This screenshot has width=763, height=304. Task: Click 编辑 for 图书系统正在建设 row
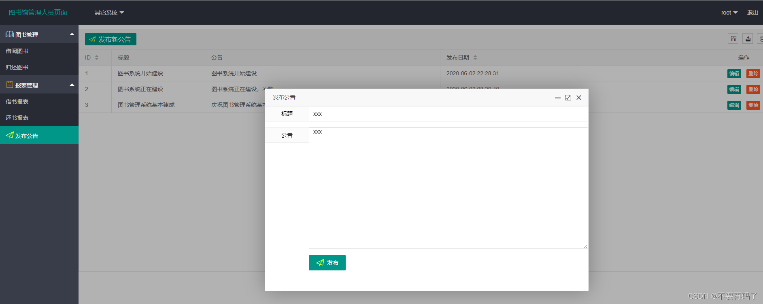click(734, 89)
